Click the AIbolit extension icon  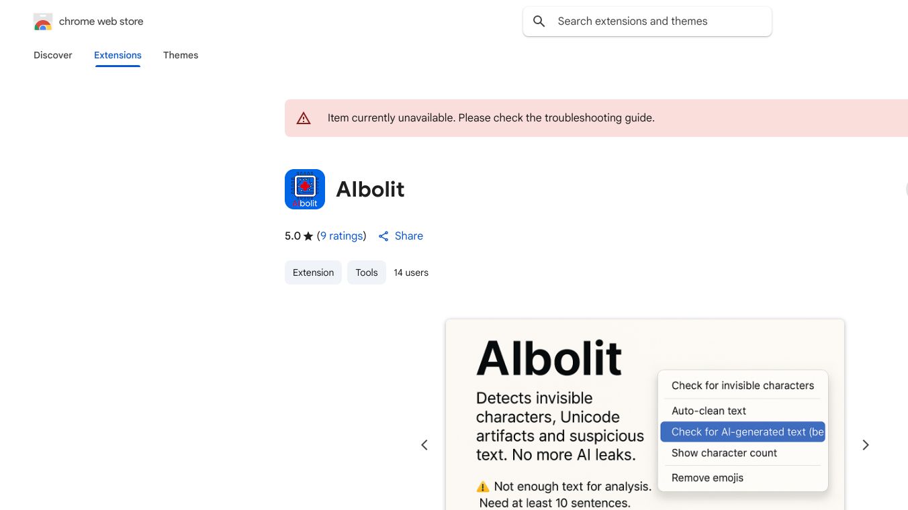[305, 189]
